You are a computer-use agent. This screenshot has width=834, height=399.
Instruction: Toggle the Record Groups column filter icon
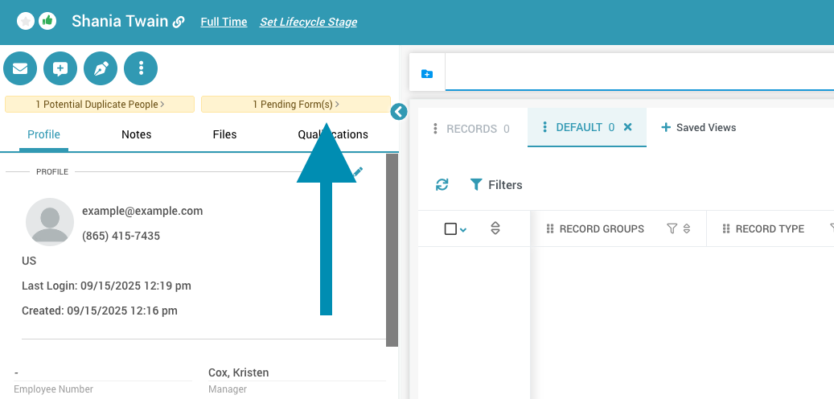point(672,229)
